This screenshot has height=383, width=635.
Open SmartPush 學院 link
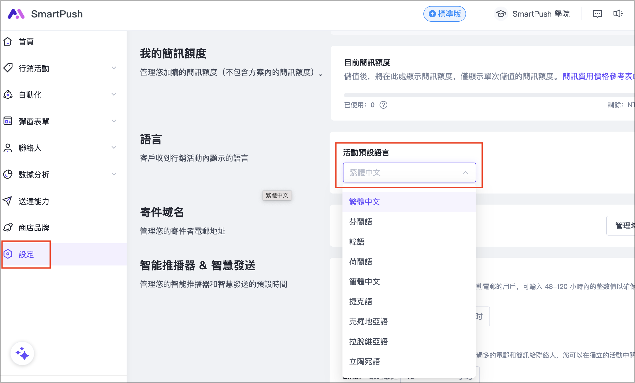(541, 14)
